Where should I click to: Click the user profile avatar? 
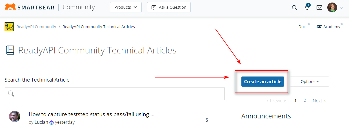(x=332, y=8)
